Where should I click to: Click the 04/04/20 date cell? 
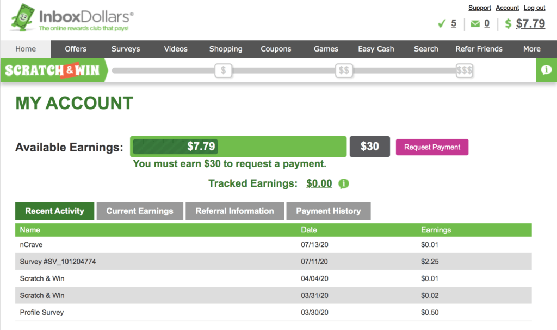click(x=314, y=278)
